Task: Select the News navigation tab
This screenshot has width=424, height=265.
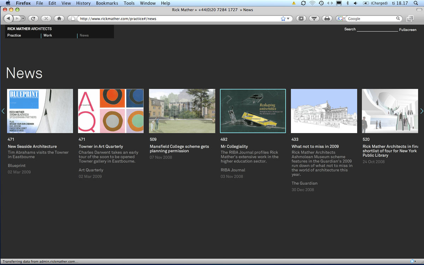Action: [x=84, y=35]
